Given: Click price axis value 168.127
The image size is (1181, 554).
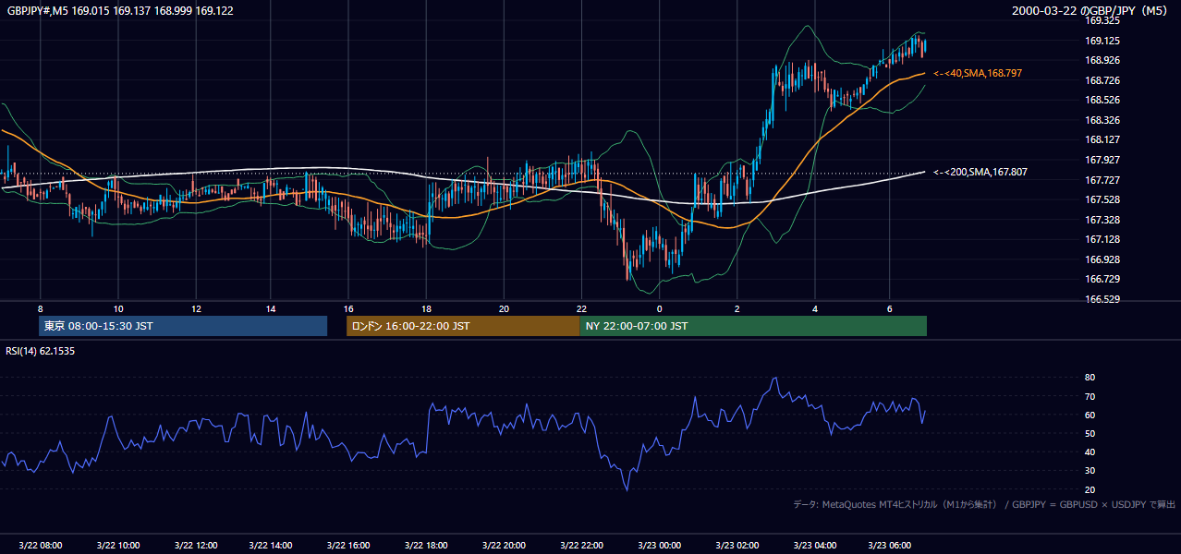Looking at the screenshot, I should point(1102,140).
